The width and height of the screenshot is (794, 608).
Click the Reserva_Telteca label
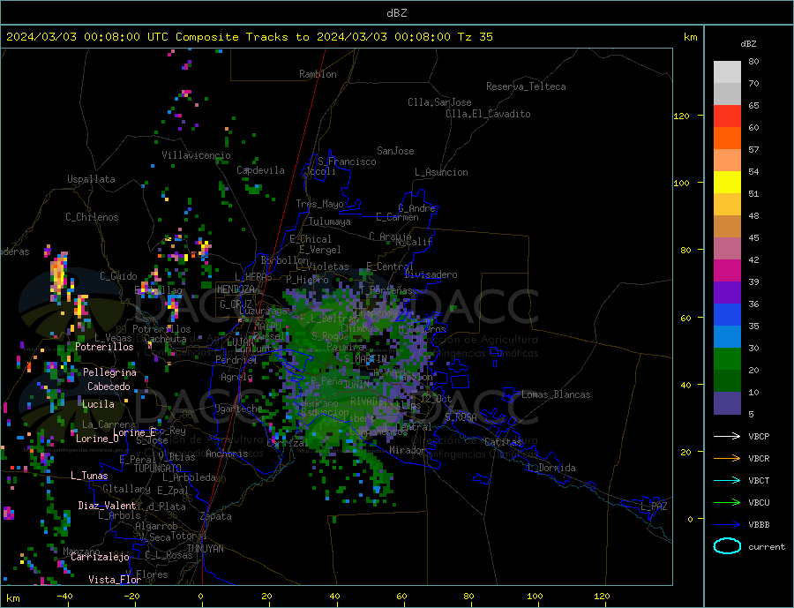pos(526,86)
